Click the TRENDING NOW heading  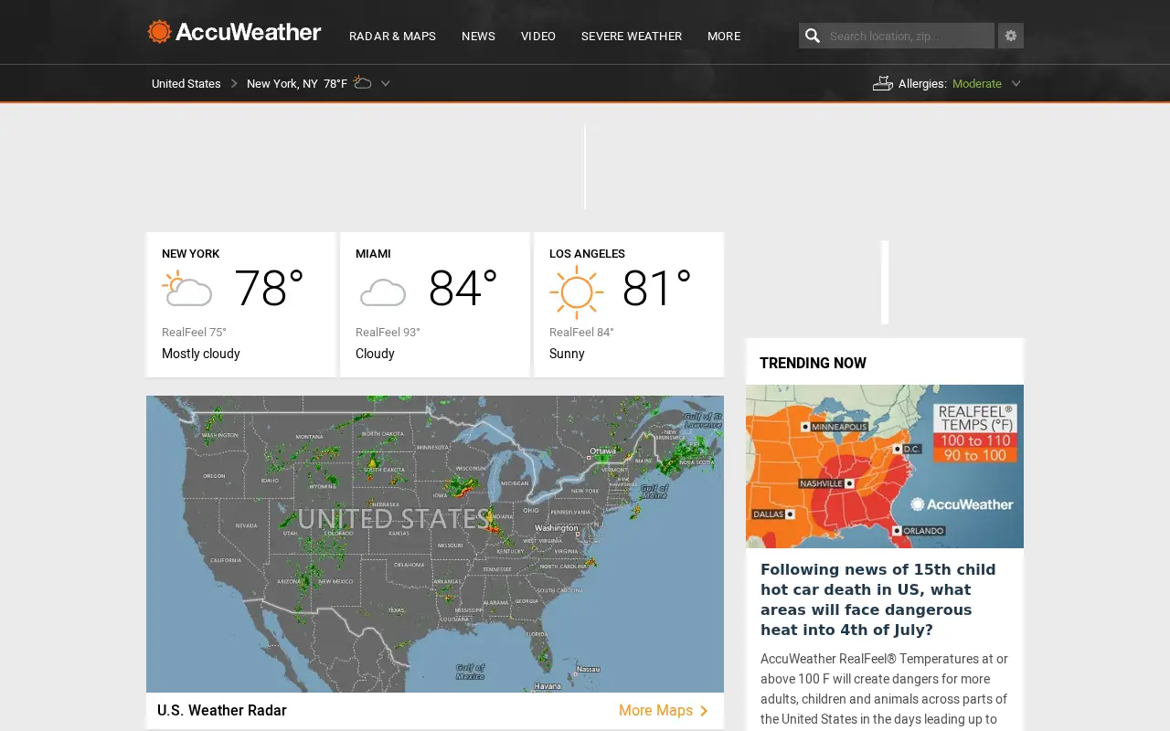click(813, 363)
